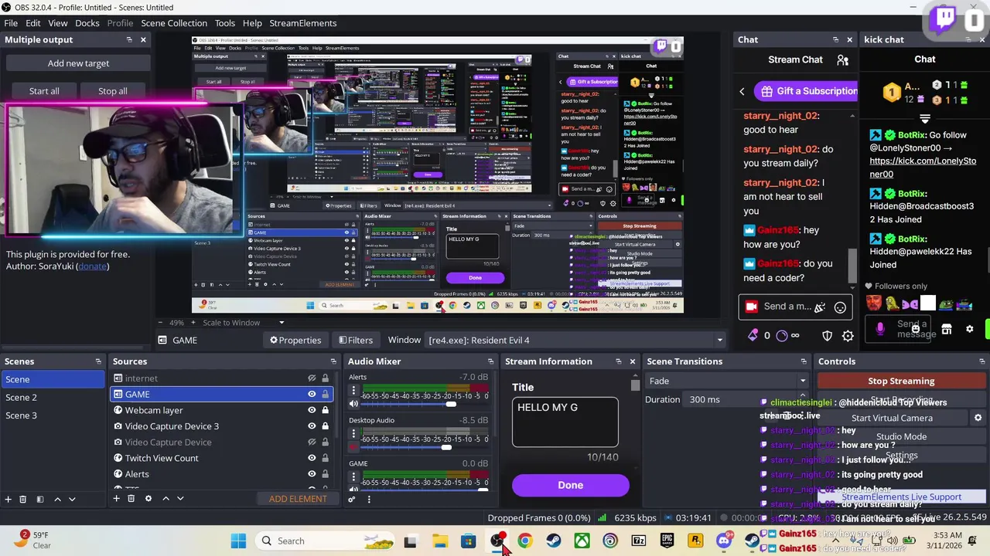Add a new scene with the plus icon

pyautogui.click(x=8, y=499)
